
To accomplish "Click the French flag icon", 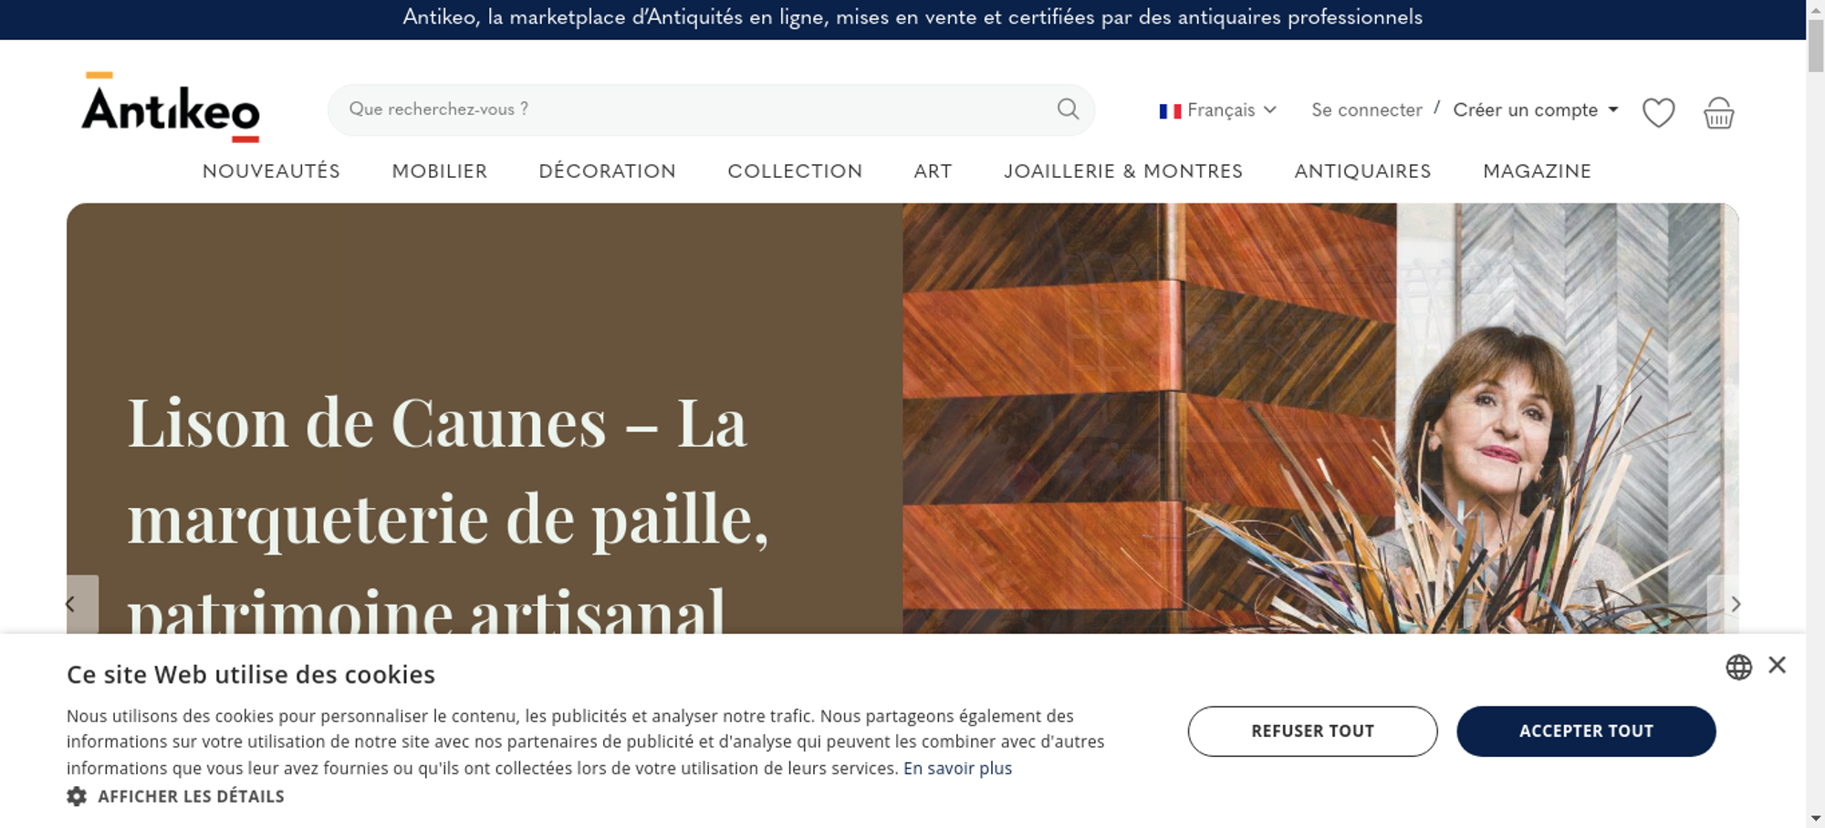I will tap(1170, 111).
